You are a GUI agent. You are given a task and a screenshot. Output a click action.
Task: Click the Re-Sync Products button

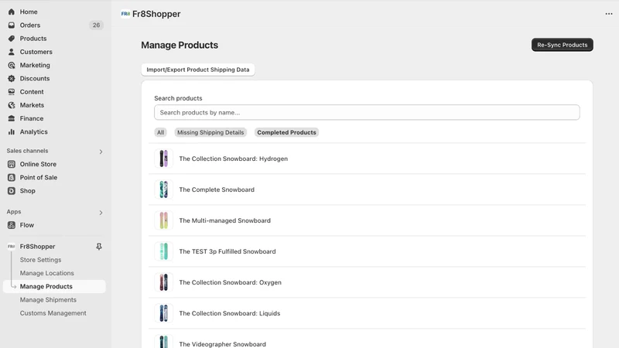pyautogui.click(x=563, y=45)
